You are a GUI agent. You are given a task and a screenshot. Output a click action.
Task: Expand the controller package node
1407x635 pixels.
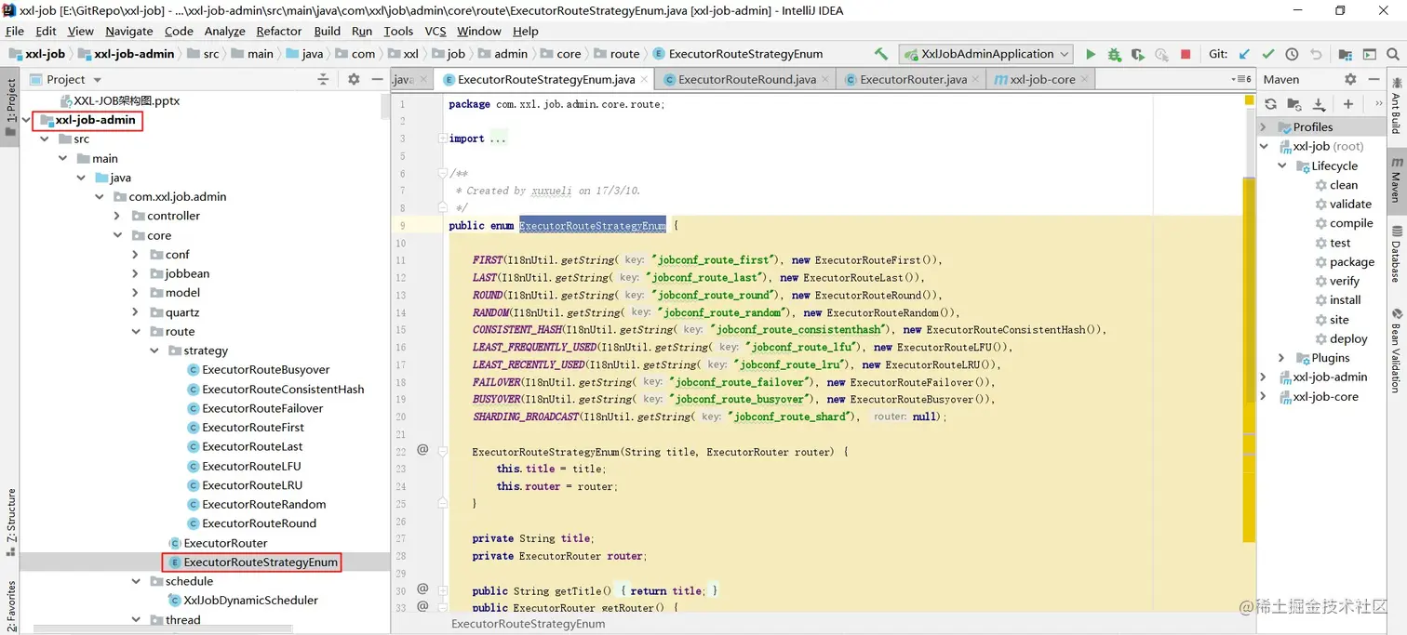click(x=117, y=216)
